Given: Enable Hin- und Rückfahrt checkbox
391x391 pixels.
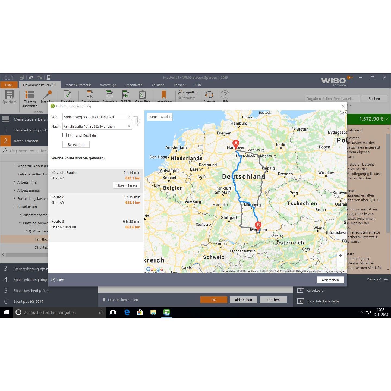Looking at the screenshot, I should tap(65, 135).
